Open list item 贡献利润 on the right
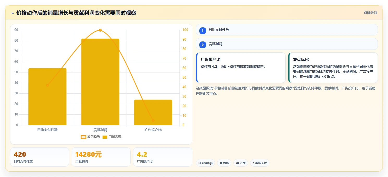 point(287,44)
